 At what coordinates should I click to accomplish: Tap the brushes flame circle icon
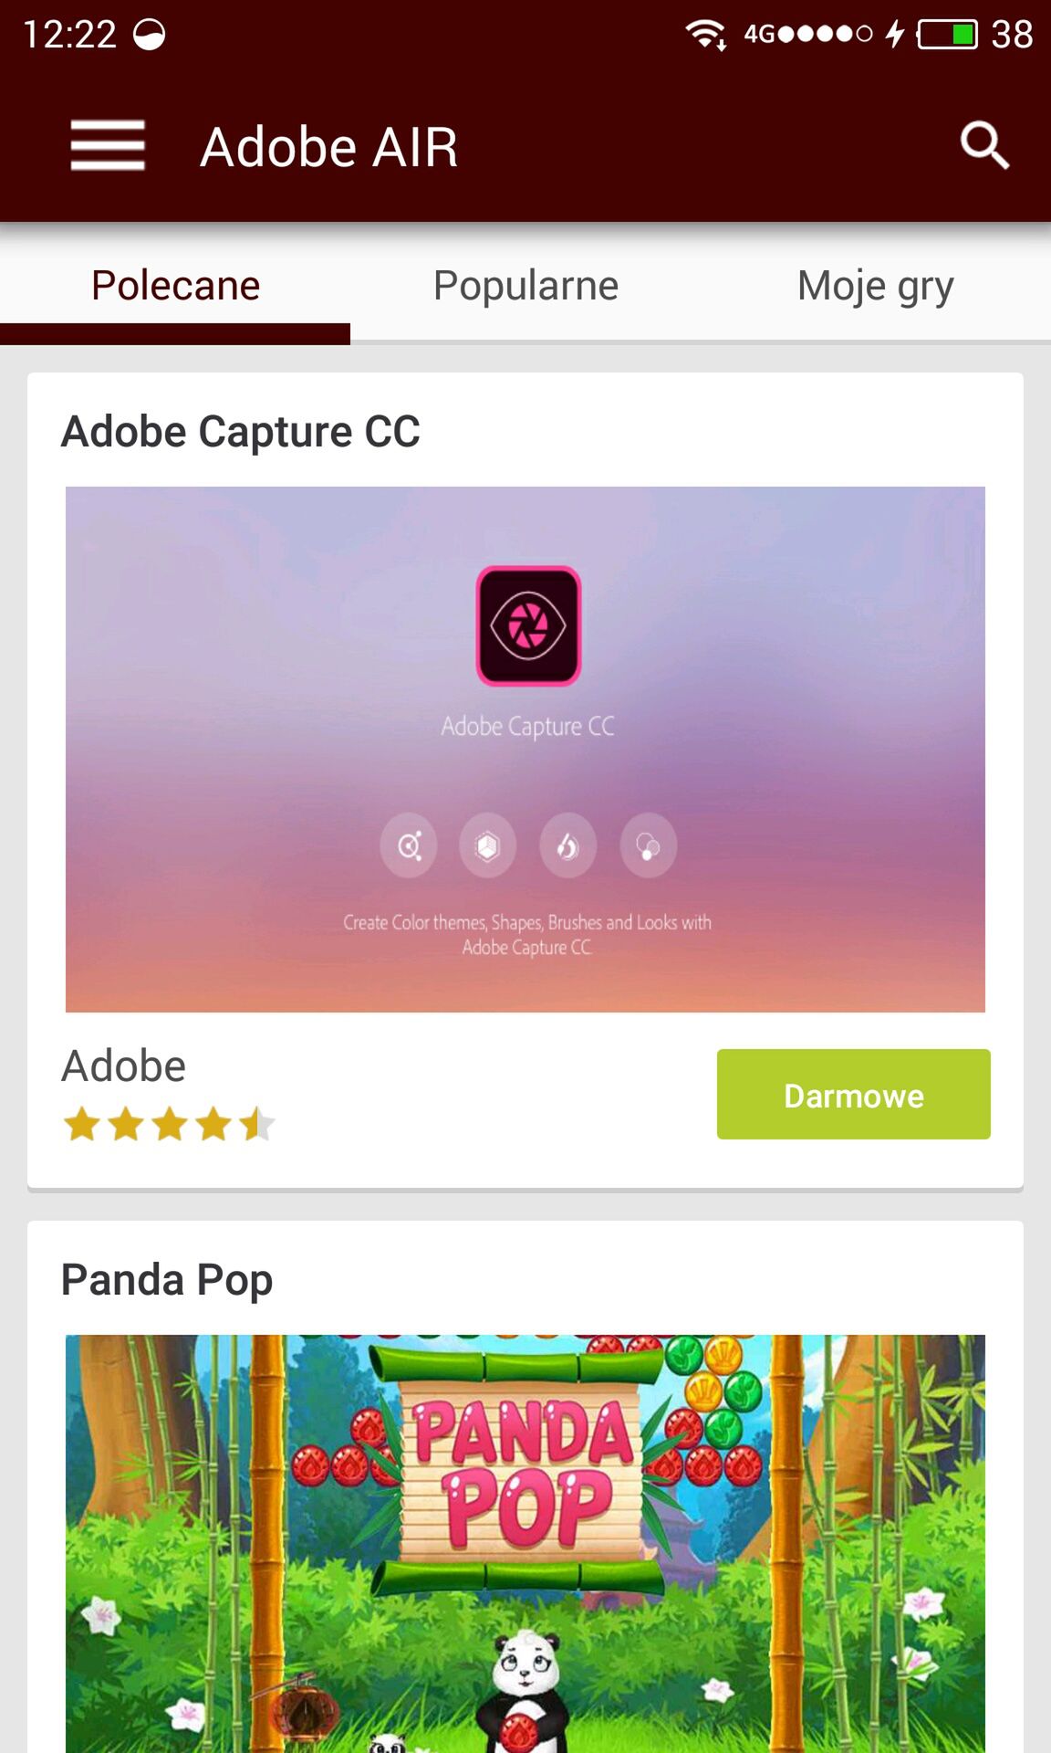pos(567,845)
